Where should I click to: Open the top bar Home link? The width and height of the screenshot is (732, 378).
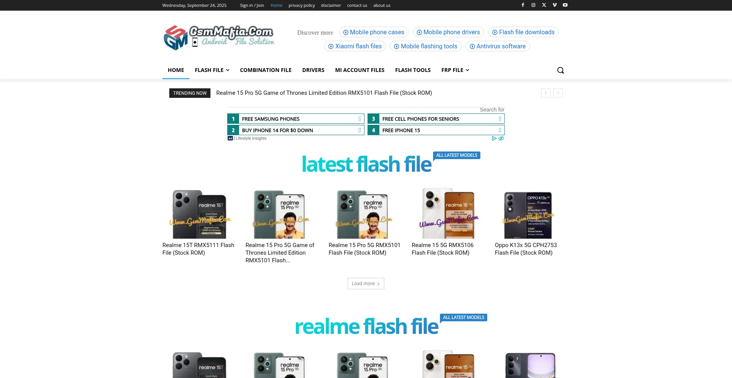point(276,5)
